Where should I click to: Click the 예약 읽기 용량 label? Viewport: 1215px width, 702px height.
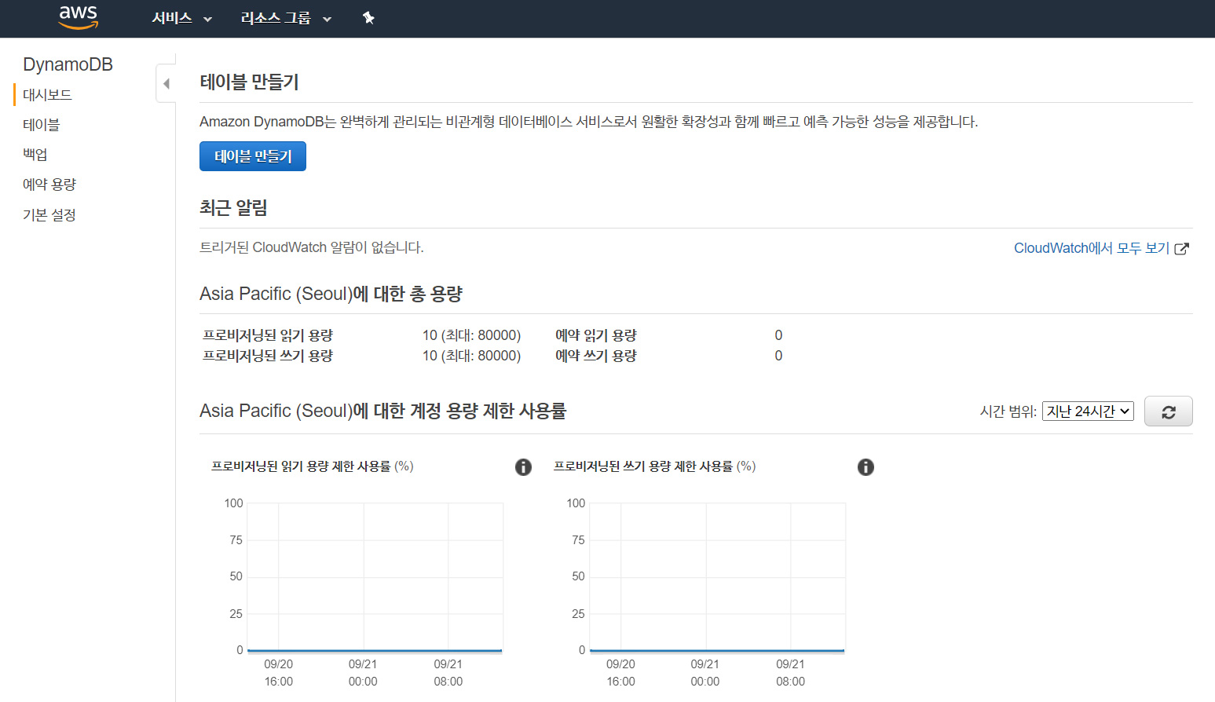click(x=596, y=335)
